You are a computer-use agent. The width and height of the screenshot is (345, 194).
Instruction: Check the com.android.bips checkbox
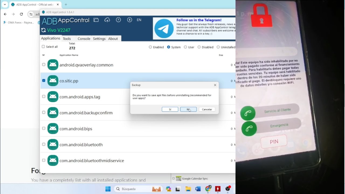[x=44, y=128]
